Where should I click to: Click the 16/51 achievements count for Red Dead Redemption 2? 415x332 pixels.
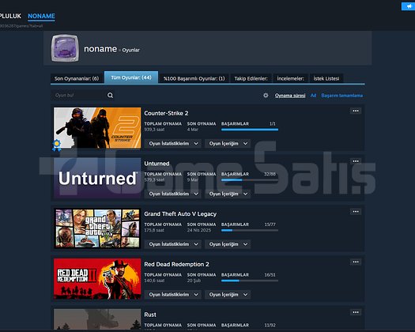[270, 275]
